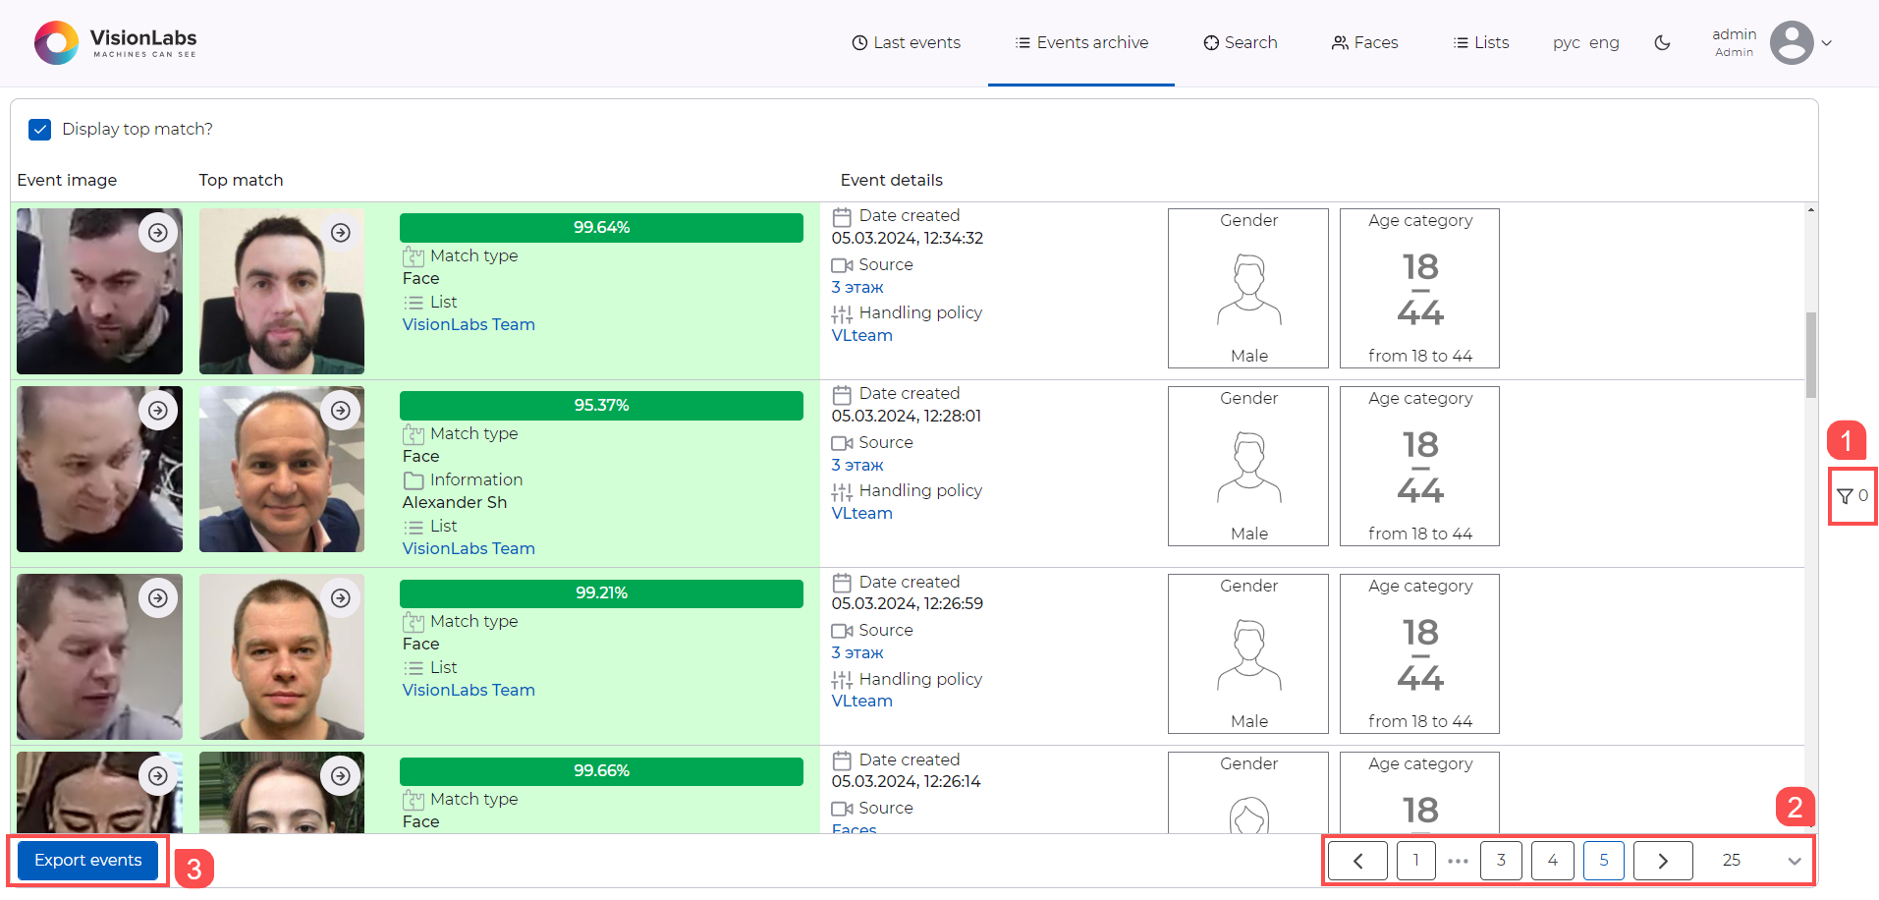Switch language to eng
Image resolution: width=1879 pixels, height=900 pixels.
coord(1605,43)
